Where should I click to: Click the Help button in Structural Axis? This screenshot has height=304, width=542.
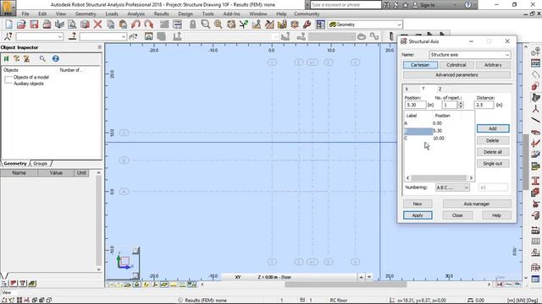(x=496, y=215)
